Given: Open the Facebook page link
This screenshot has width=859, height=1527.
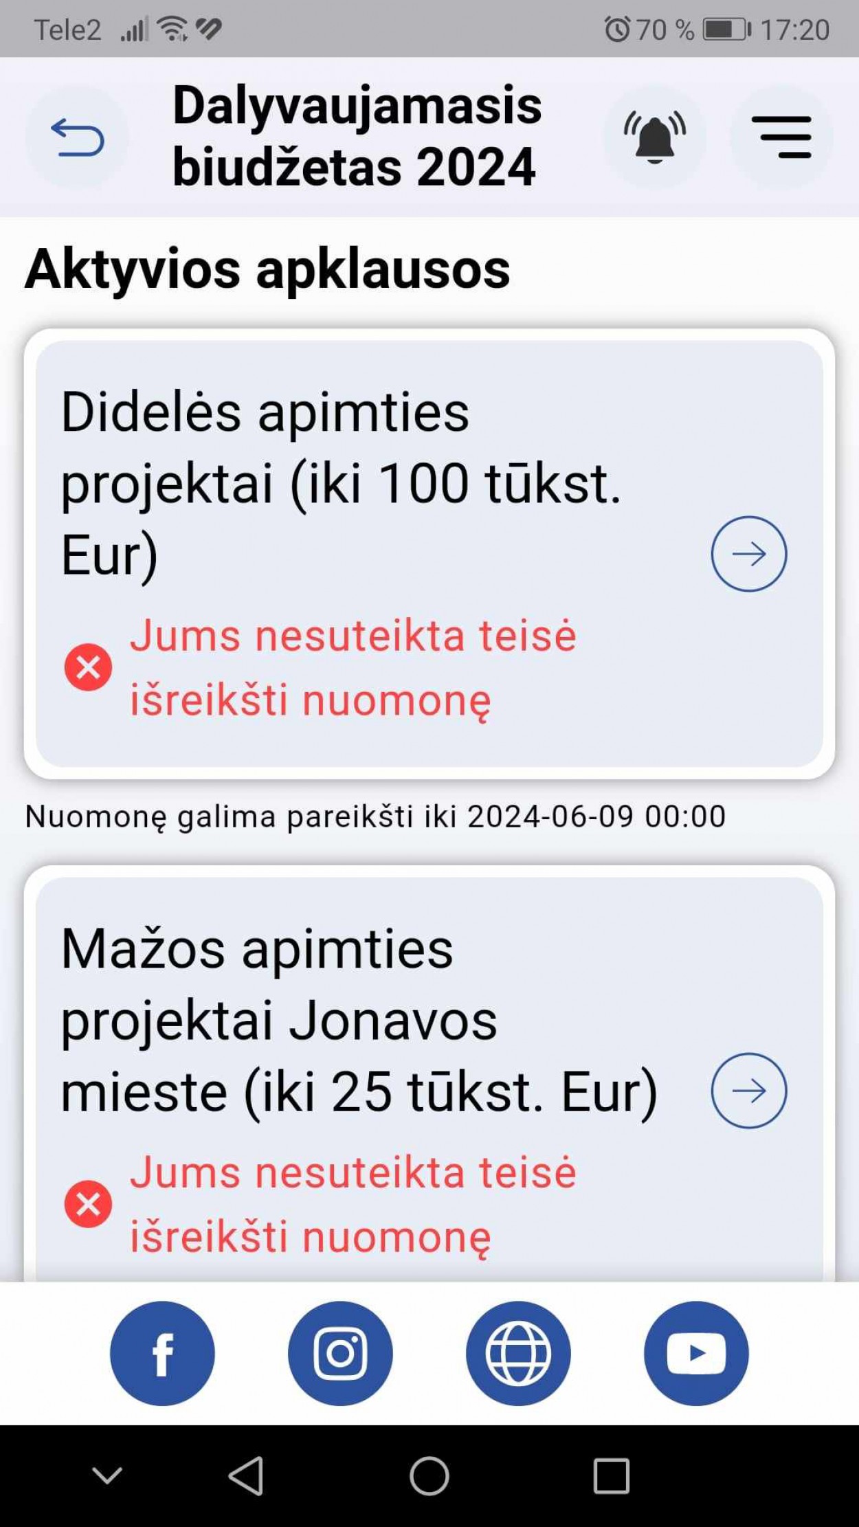Looking at the screenshot, I should pos(162,1353).
